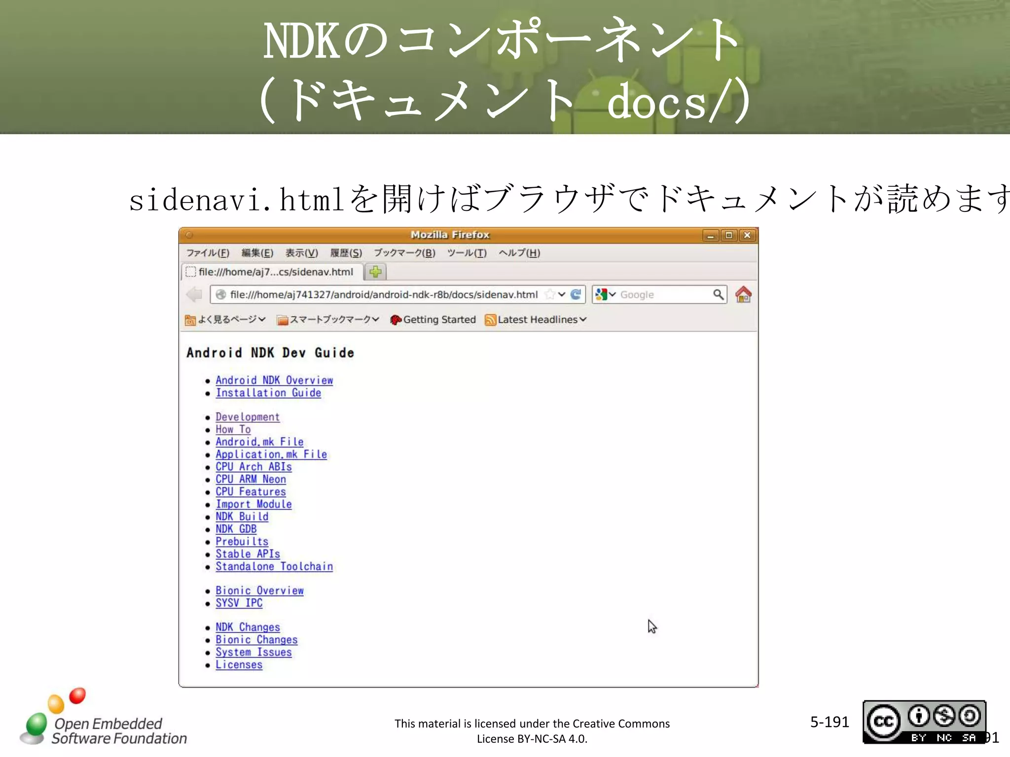Click the back arrow navigation button

click(194, 295)
